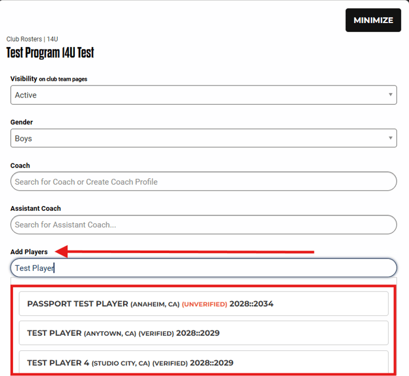This screenshot has height=376, width=409.
Task: Click the arrow on the Visibility dropdown
Action: 390,95
